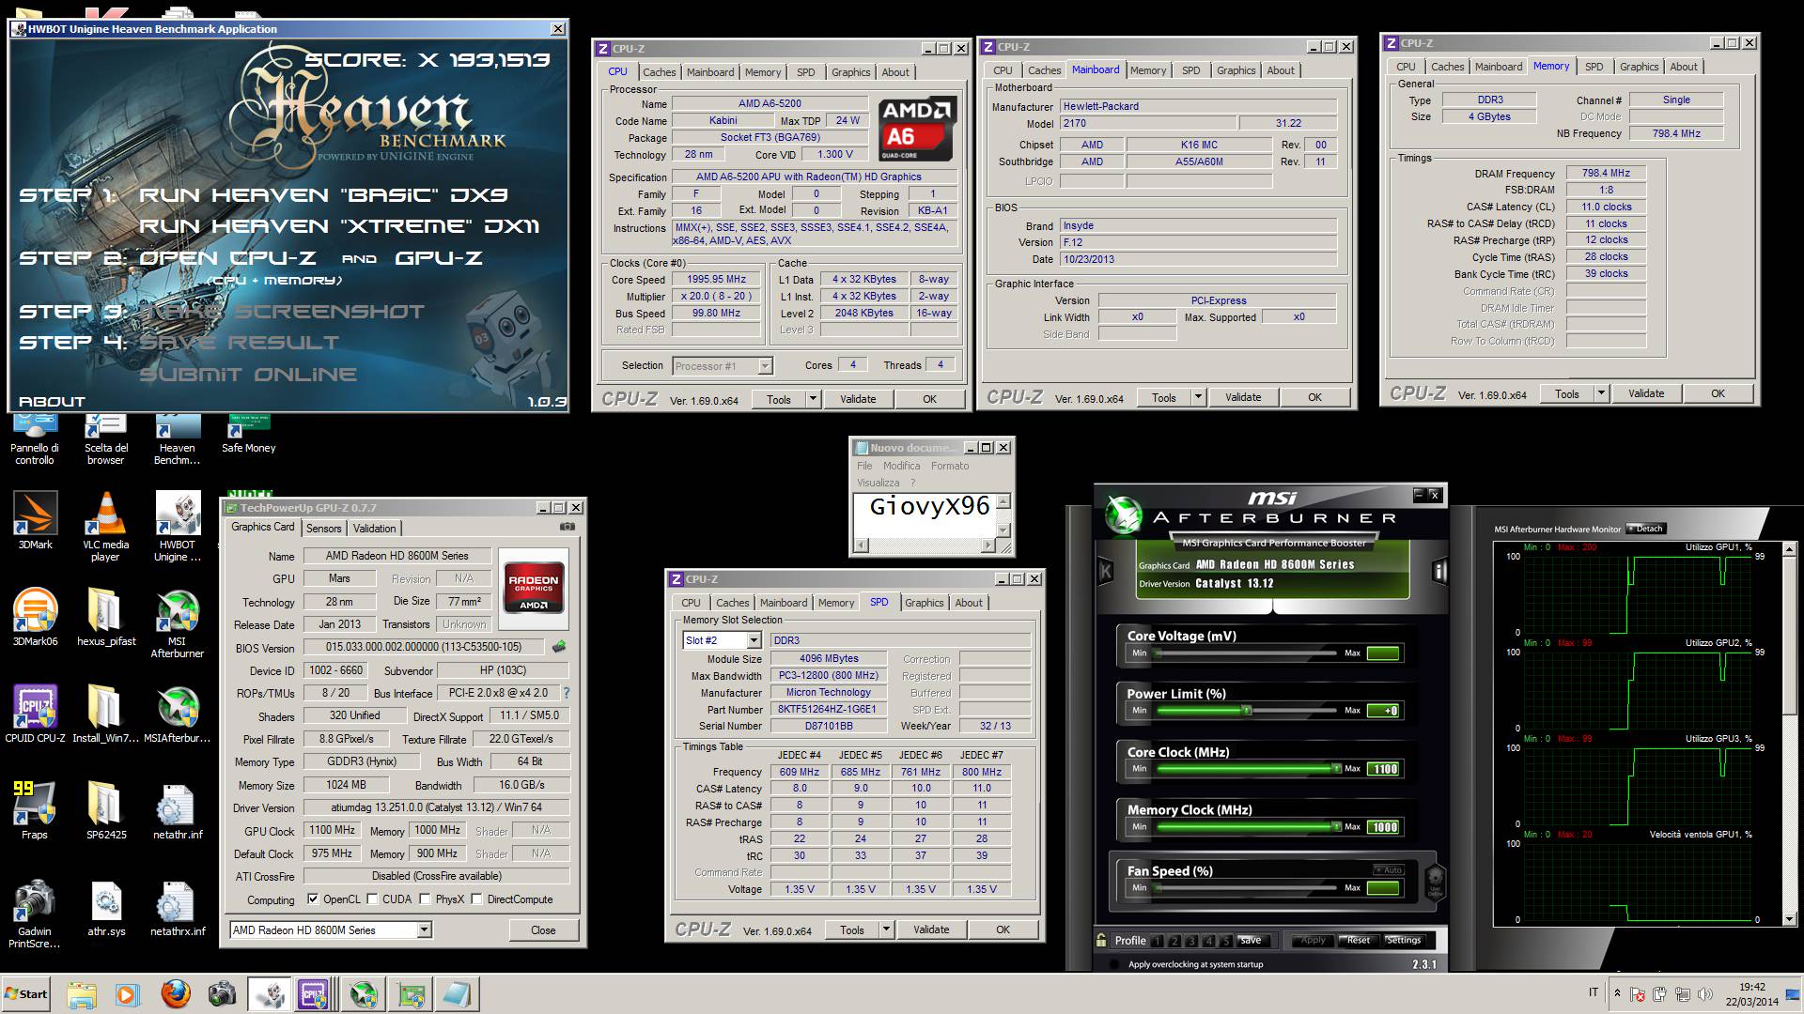Open the 3DMark desktop shortcut
The height and width of the screenshot is (1014, 1804).
[x=35, y=521]
